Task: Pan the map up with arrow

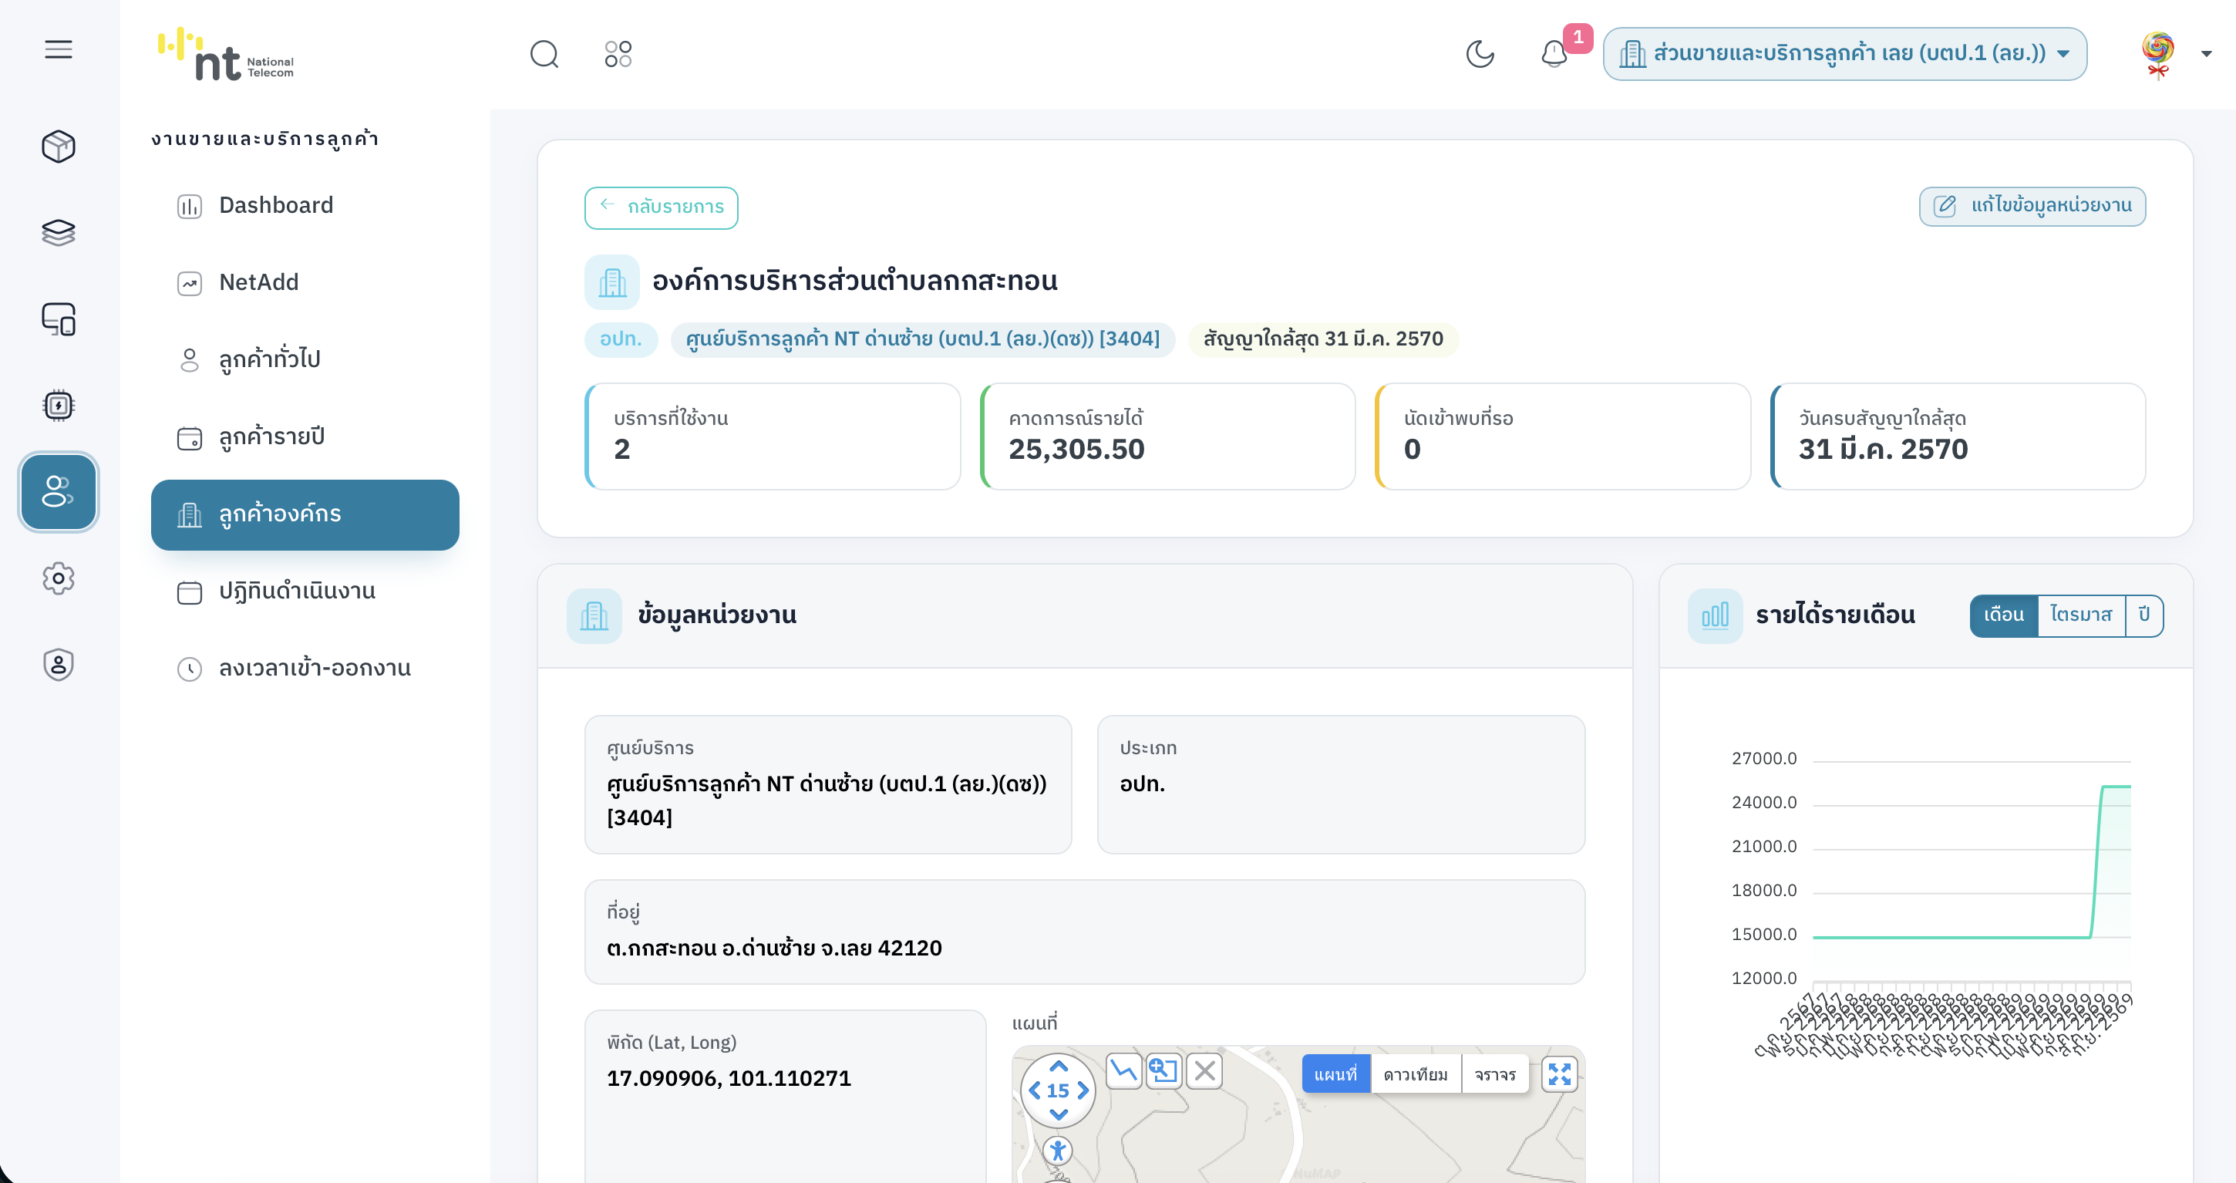Action: [1058, 1067]
